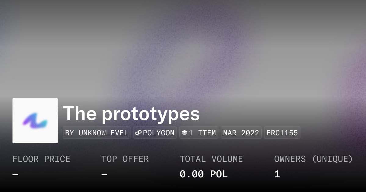Click the unique owners count "1"
The image size is (366, 192).
(277, 174)
